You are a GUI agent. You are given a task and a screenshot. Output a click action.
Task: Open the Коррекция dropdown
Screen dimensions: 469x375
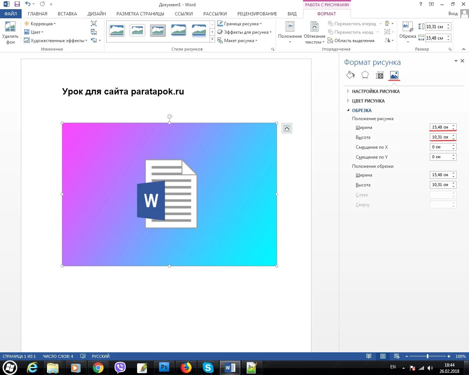point(40,24)
